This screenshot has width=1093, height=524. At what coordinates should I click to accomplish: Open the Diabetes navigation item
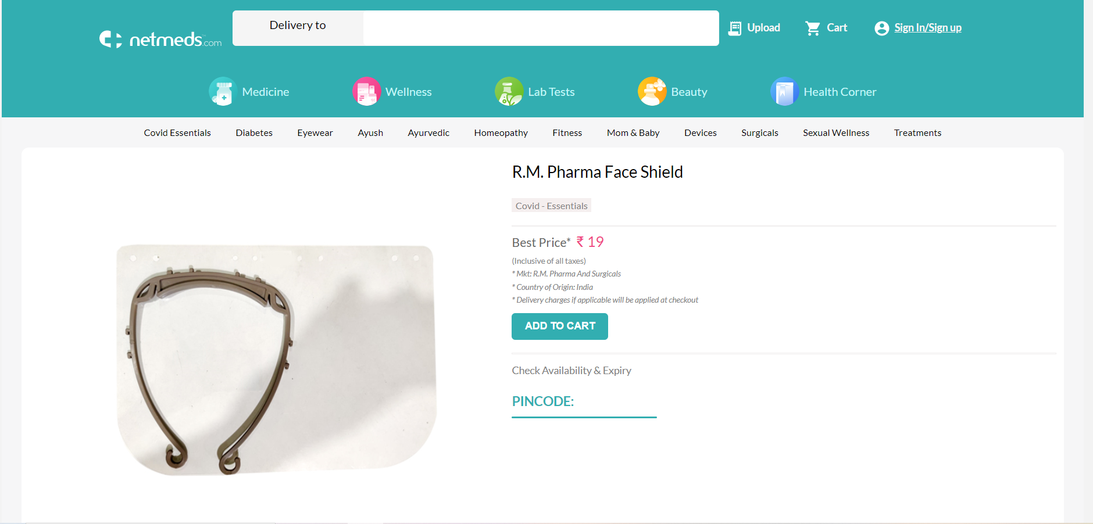click(x=254, y=132)
